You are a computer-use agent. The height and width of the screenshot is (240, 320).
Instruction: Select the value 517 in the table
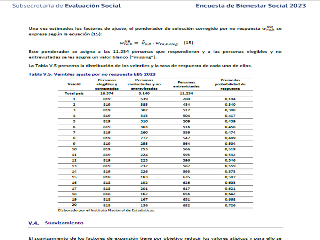[186, 110]
